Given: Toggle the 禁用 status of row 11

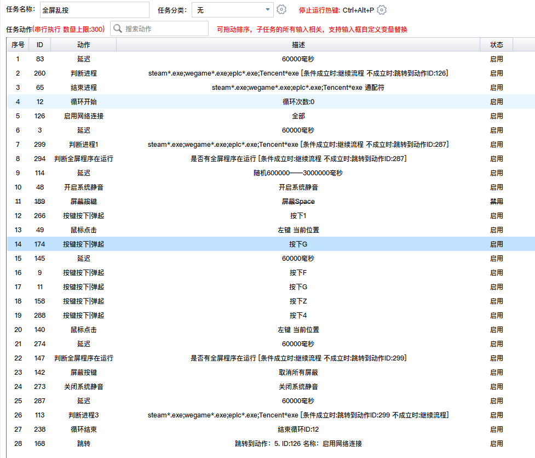Looking at the screenshot, I should click(x=496, y=202).
